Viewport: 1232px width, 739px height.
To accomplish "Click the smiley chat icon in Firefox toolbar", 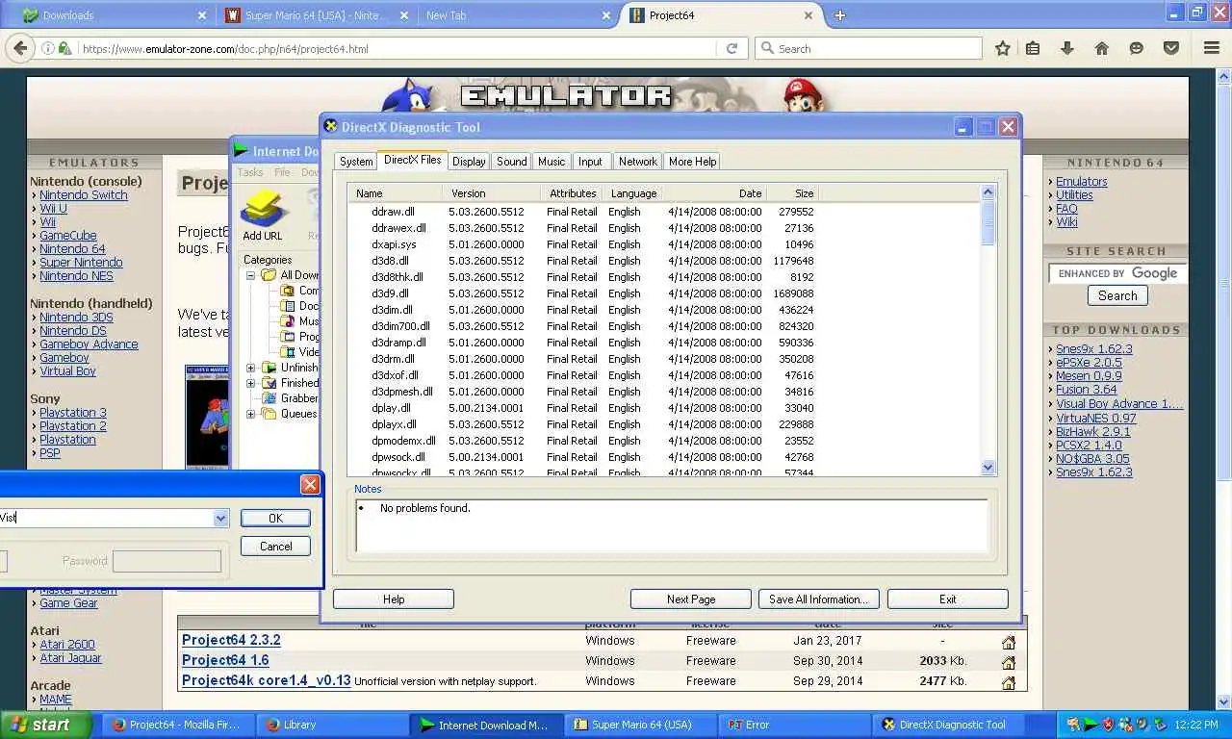I will click(1136, 48).
